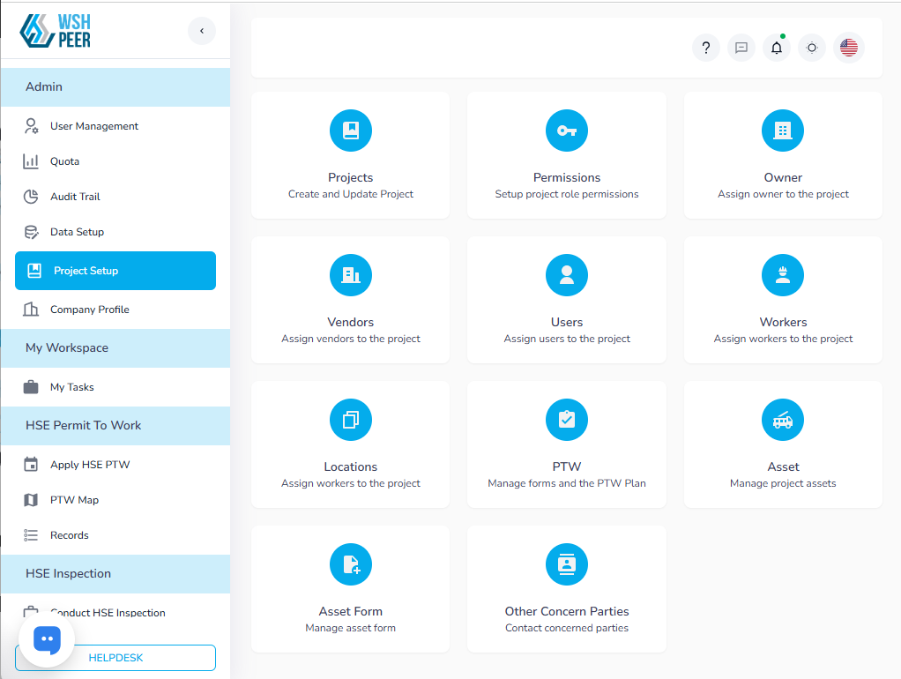Open the Asset vehicle icon
The width and height of the screenshot is (901, 679).
[783, 420]
